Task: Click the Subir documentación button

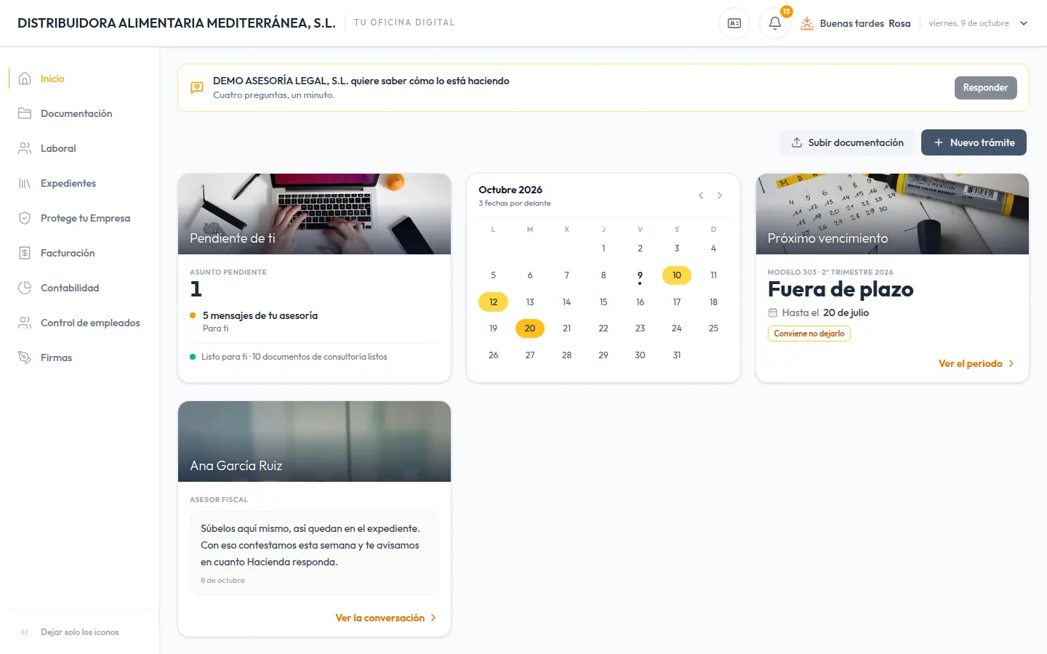Action: 848,142
